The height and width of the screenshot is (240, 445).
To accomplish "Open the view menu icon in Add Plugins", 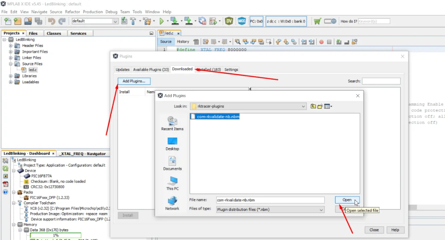I will [x=328, y=106].
